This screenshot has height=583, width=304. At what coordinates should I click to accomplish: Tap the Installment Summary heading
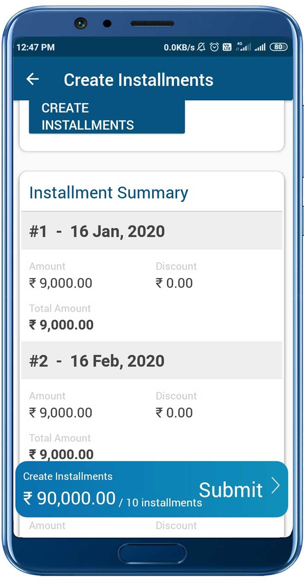108,192
